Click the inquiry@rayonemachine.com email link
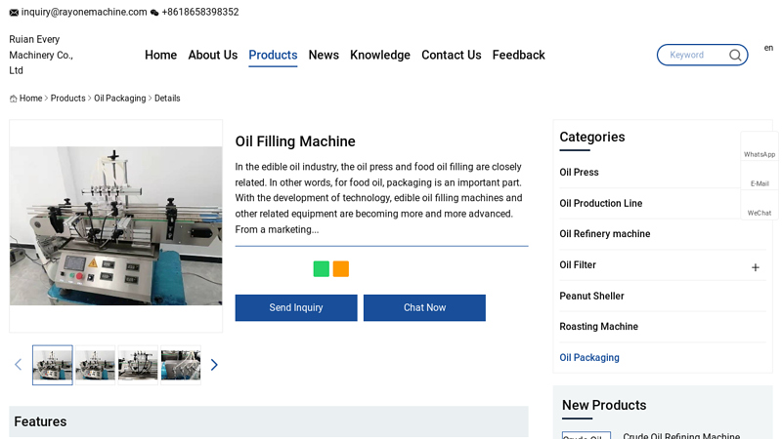The width and height of the screenshot is (782, 439). coord(84,12)
